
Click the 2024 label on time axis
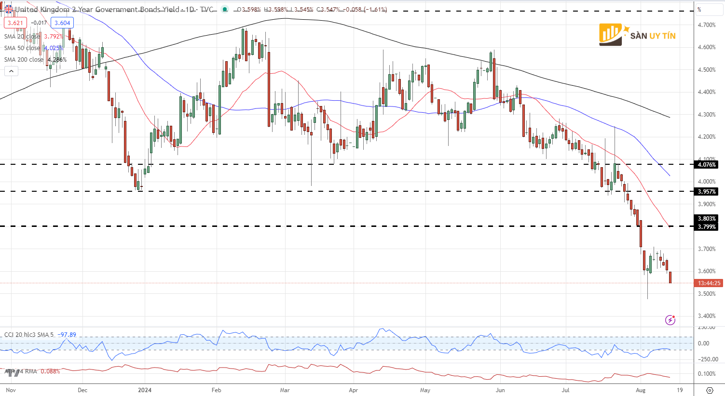144,390
